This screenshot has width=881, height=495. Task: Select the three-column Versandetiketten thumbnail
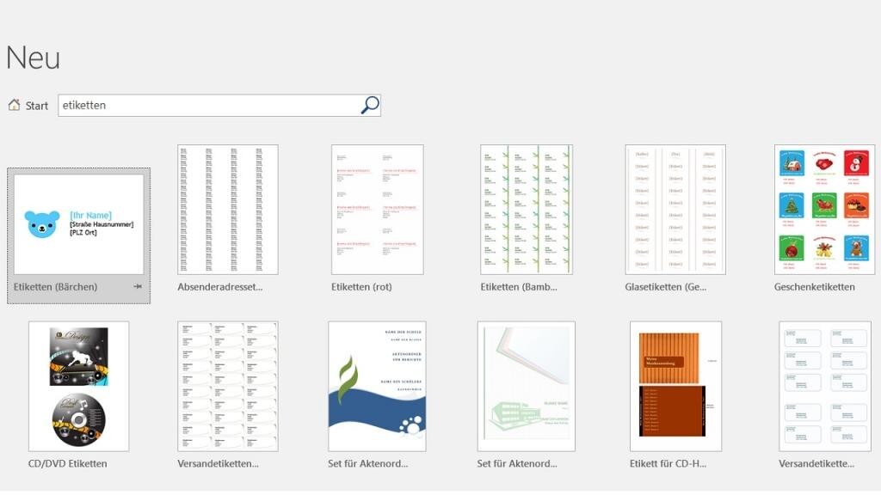pos(227,387)
